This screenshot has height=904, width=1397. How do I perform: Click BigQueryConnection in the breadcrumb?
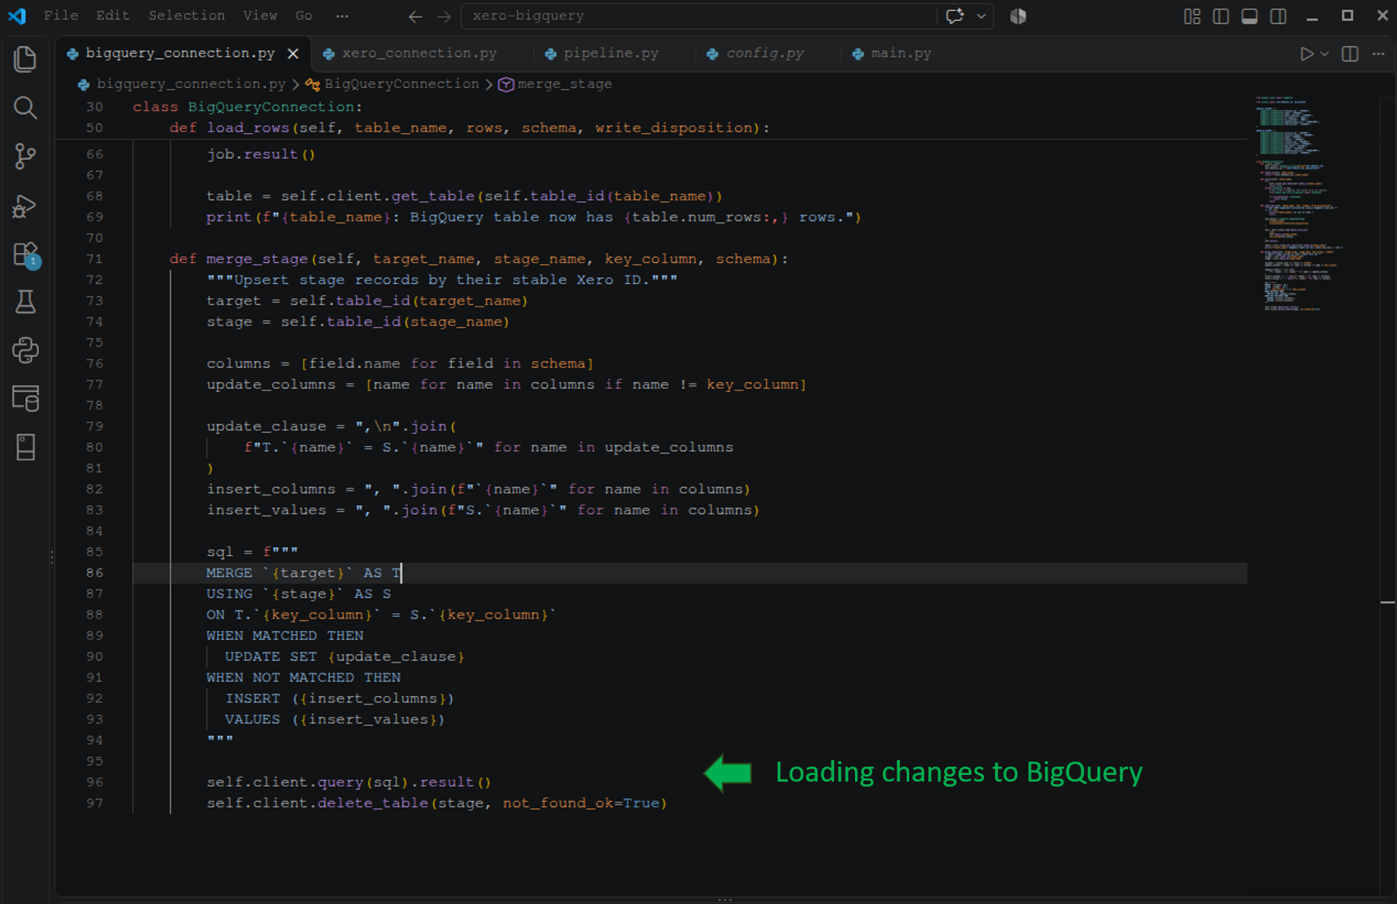pos(401,84)
